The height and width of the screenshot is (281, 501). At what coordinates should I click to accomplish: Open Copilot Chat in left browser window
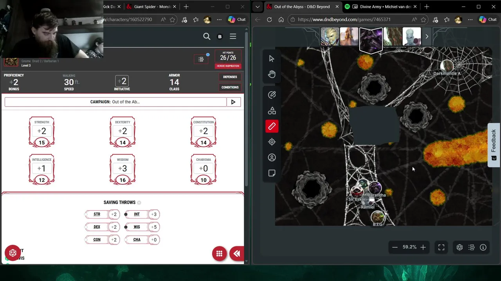point(237,20)
